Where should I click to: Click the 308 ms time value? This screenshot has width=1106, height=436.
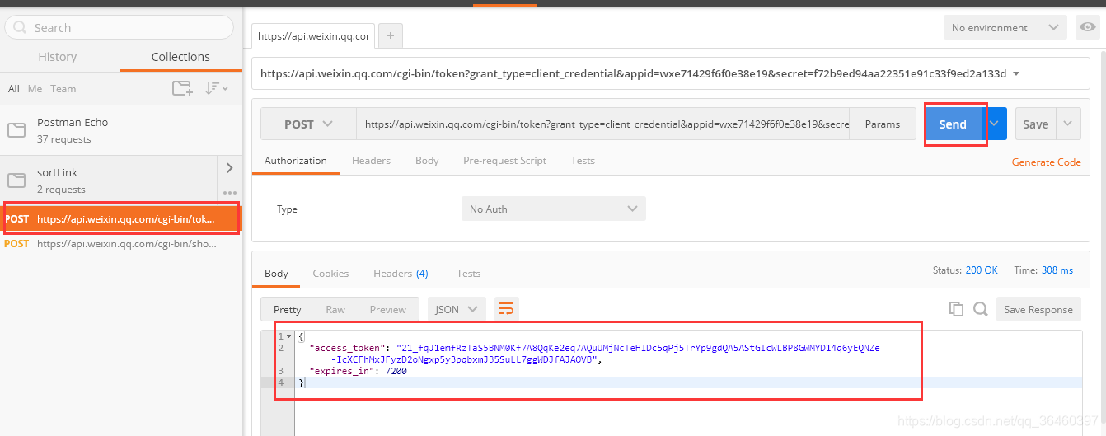click(x=1057, y=270)
